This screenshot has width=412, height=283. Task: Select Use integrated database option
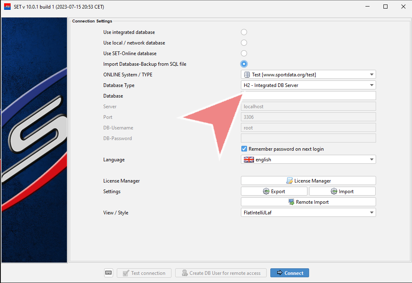tap(244, 32)
